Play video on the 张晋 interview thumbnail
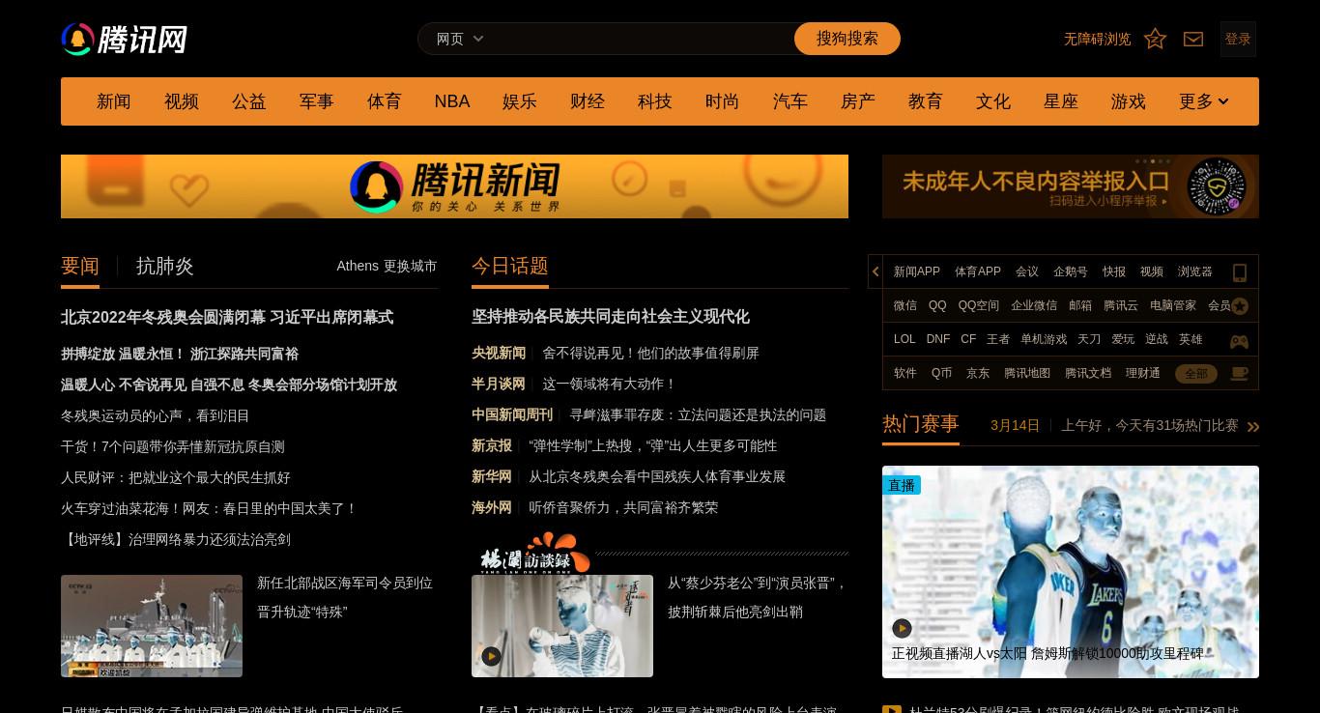The width and height of the screenshot is (1320, 713). tap(491, 656)
